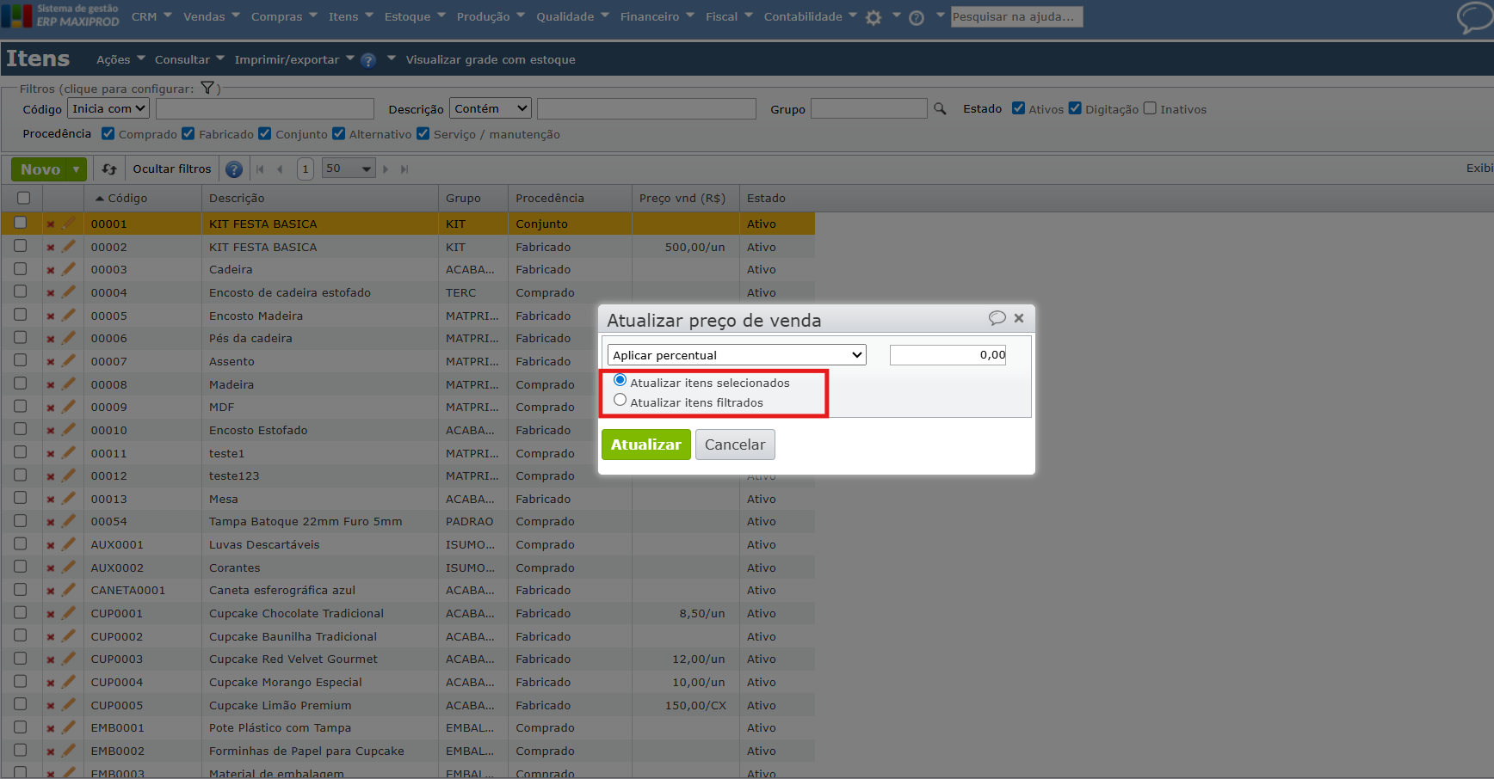Click the blue help icon beside Imprimir/exportar
Viewport: 1494px width, 779px height.
368,60
